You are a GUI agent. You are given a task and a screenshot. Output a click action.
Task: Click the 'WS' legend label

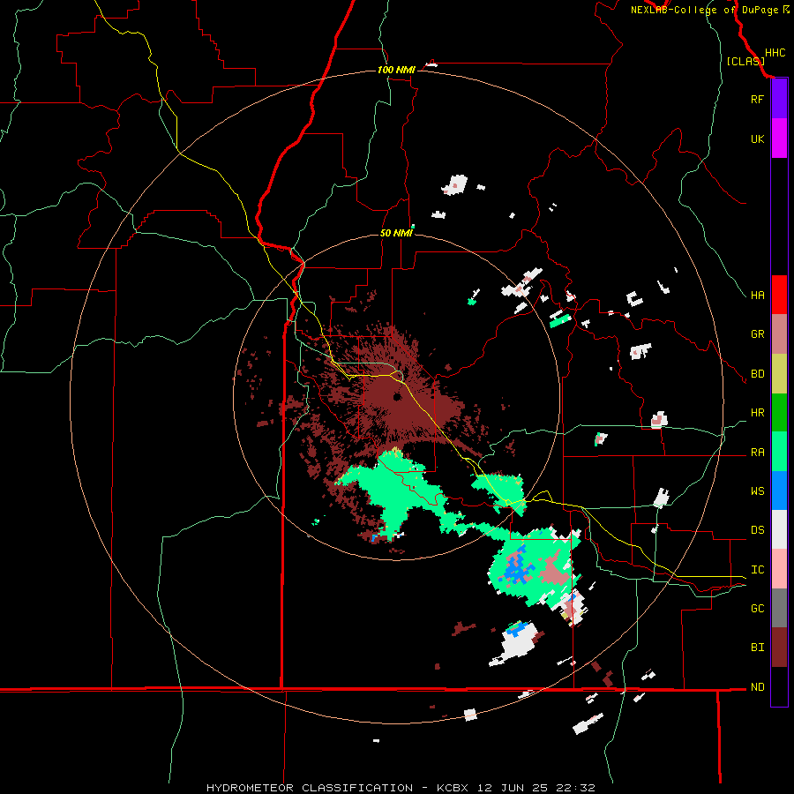pos(758,491)
